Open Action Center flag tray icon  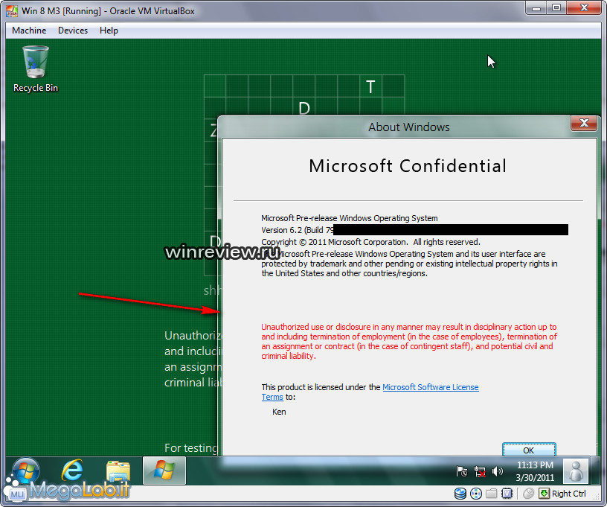click(x=461, y=471)
